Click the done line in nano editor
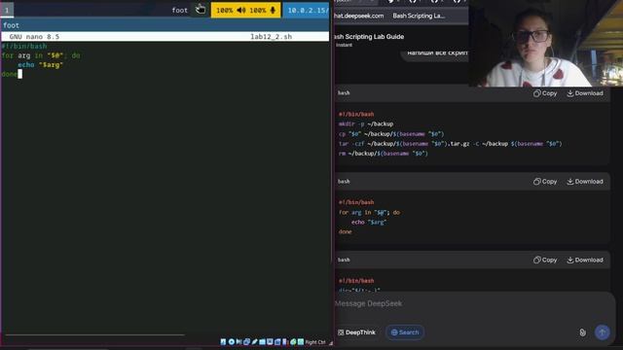Viewport: 623px width, 350px height. [x=9, y=74]
